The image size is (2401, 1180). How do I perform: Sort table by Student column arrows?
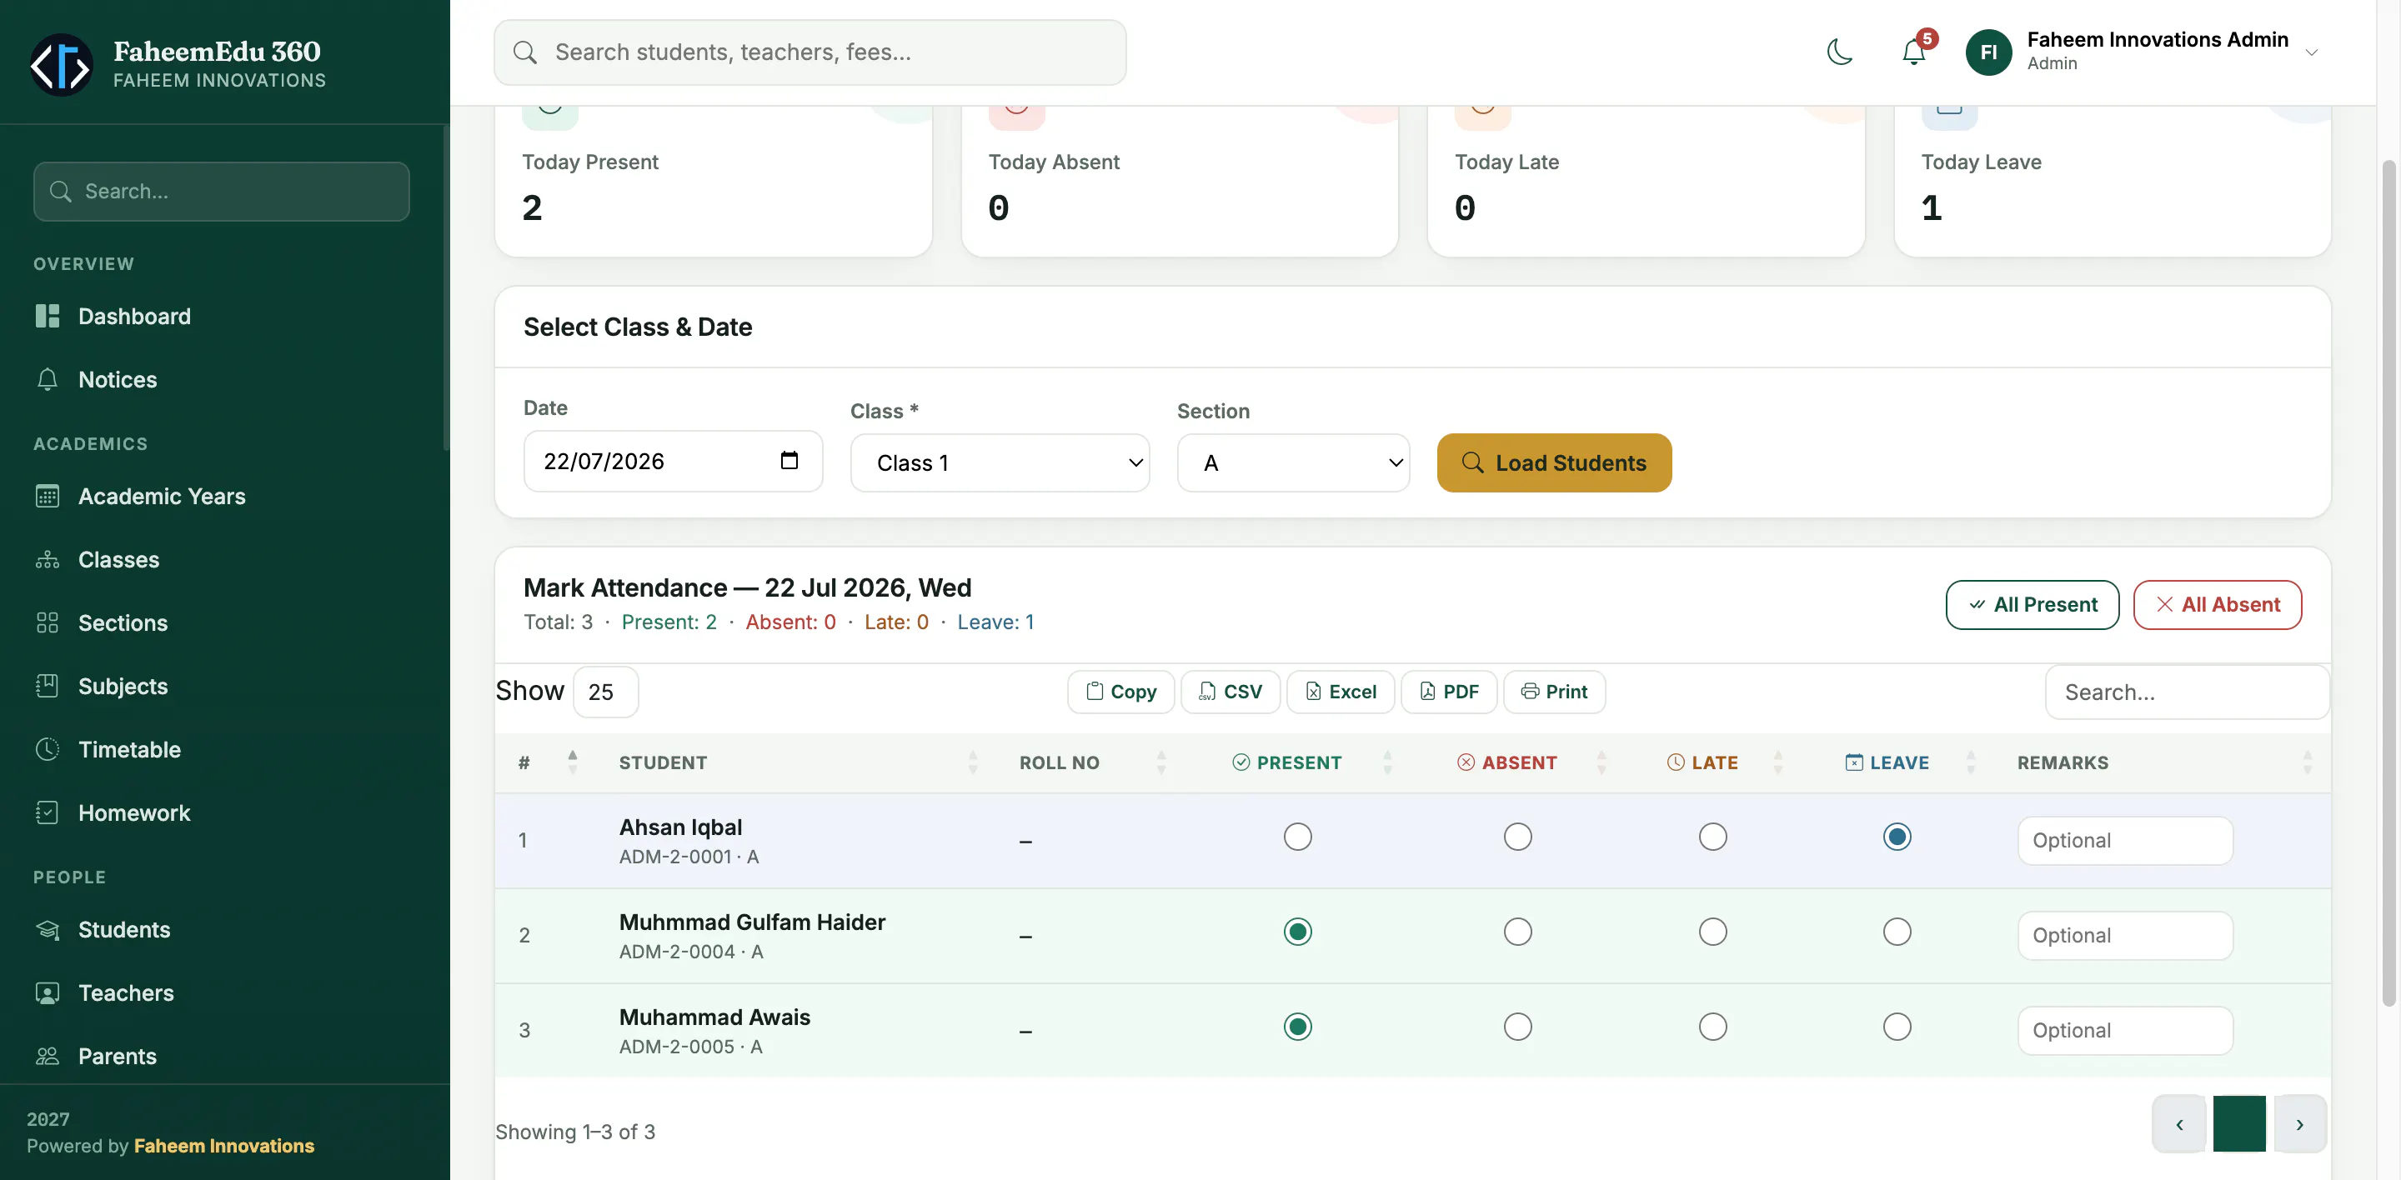click(972, 762)
